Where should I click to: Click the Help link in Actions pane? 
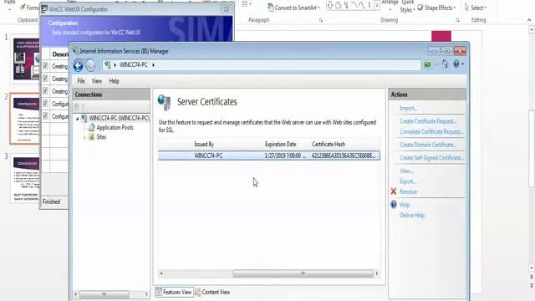pyautogui.click(x=405, y=205)
